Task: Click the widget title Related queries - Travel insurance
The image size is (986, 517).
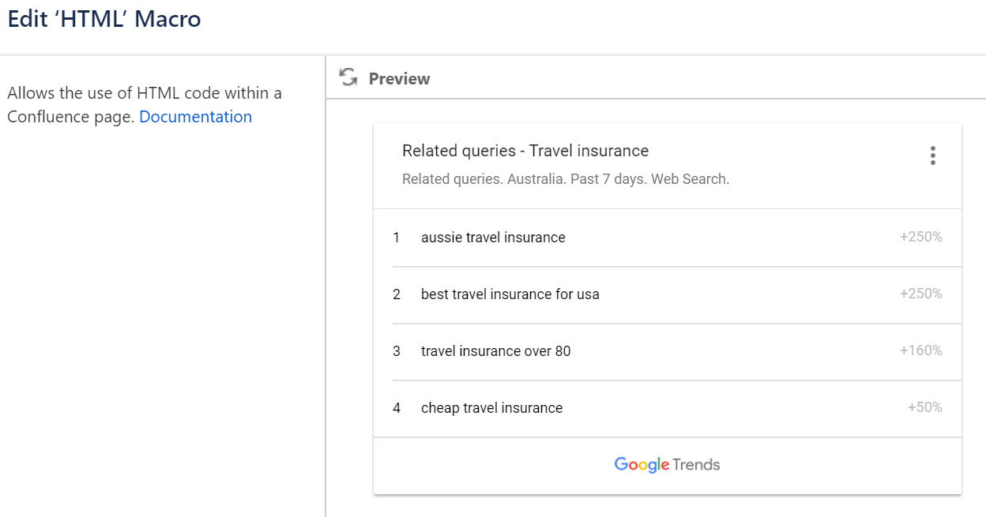Action: (x=525, y=151)
